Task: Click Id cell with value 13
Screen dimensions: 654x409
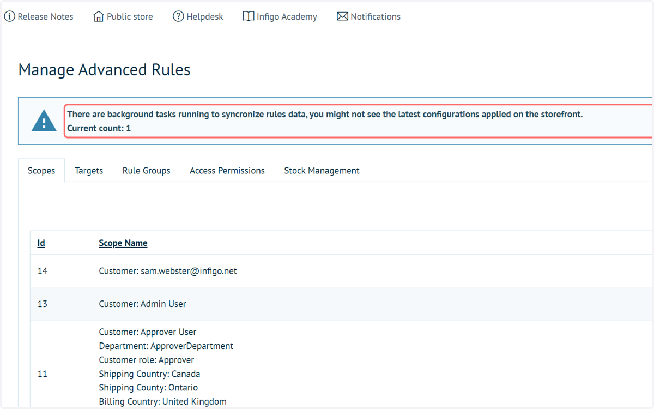Action: click(43, 304)
